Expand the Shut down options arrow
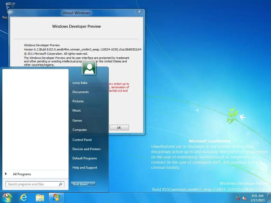This screenshot has width=271, height=203. [92, 184]
